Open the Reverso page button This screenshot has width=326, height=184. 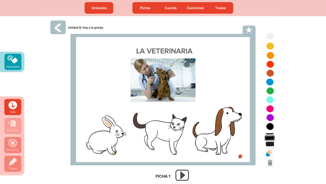[13, 126]
